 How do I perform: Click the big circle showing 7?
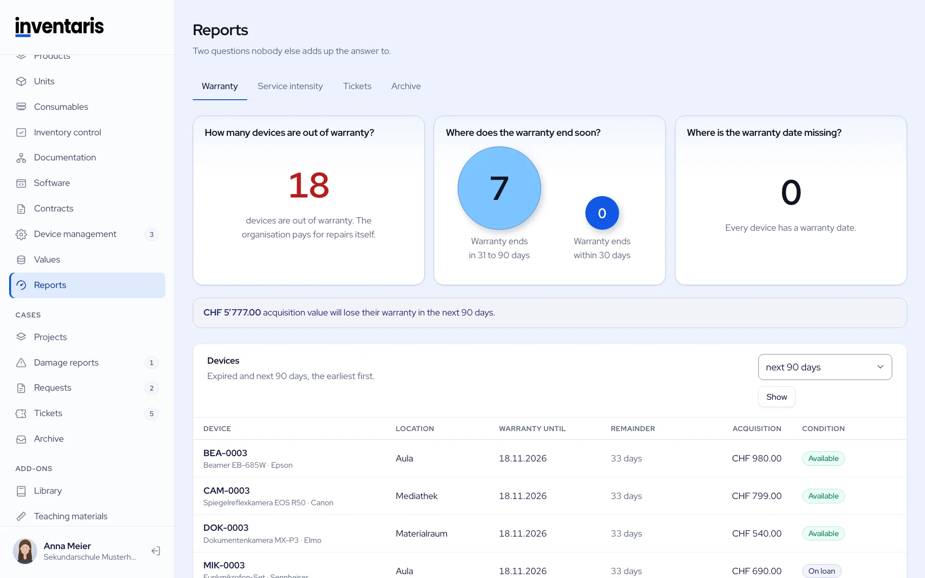499,188
